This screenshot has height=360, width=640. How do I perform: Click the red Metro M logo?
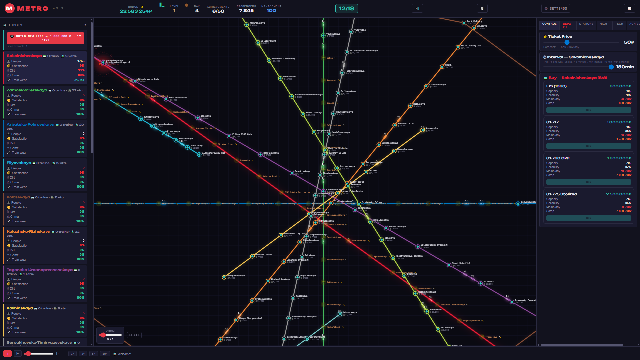click(9, 8)
